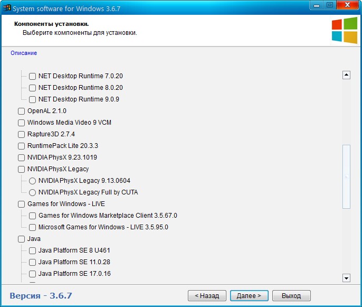
Task: Check NET Desktop Runtime 9.0.9 checkbox
Action: coord(32,99)
